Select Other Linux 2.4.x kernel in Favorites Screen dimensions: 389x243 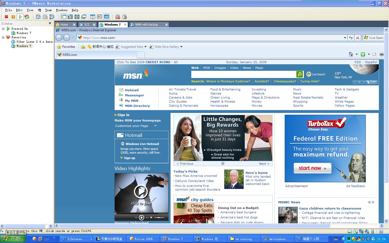click(x=32, y=42)
